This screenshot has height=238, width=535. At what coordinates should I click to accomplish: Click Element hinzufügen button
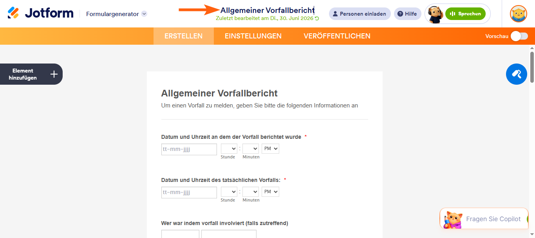point(31,74)
